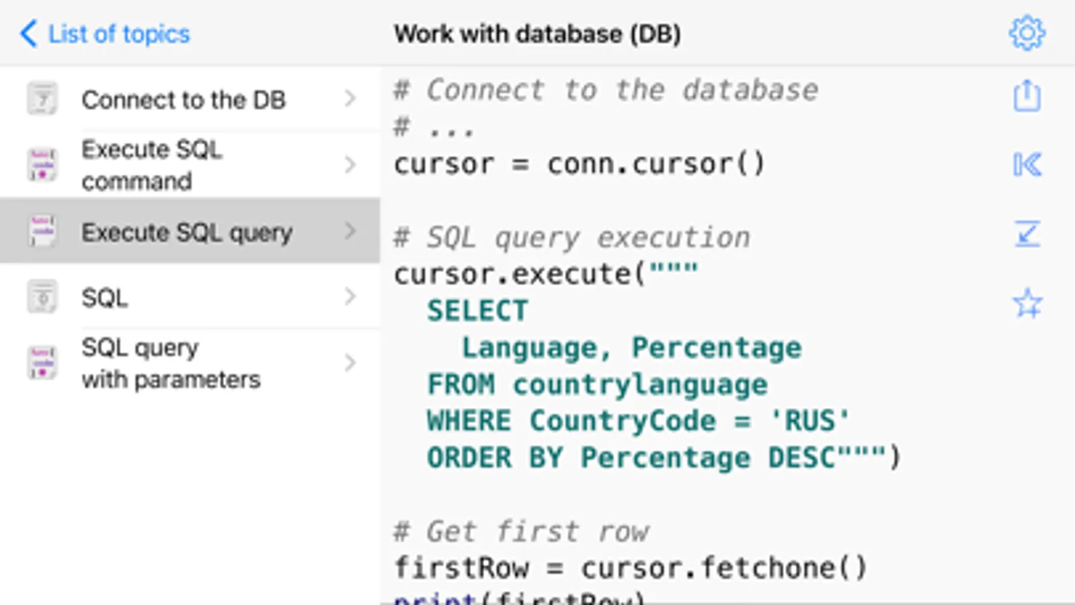The height and width of the screenshot is (605, 1075).
Task: Open the Connect to the DB topic
Action: tap(184, 99)
